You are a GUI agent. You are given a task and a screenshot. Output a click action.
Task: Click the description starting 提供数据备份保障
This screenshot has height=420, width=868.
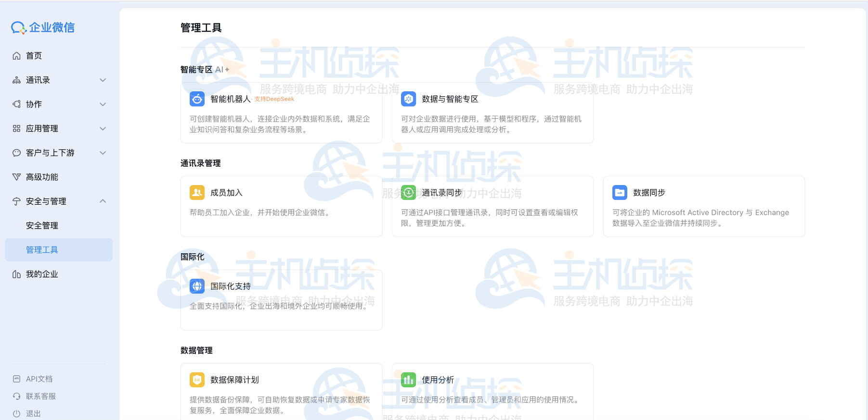point(280,405)
